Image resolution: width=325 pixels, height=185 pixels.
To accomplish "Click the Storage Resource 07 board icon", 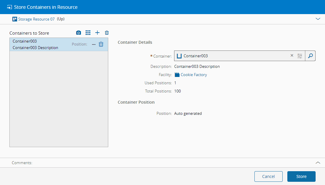I will tap(15, 19).
